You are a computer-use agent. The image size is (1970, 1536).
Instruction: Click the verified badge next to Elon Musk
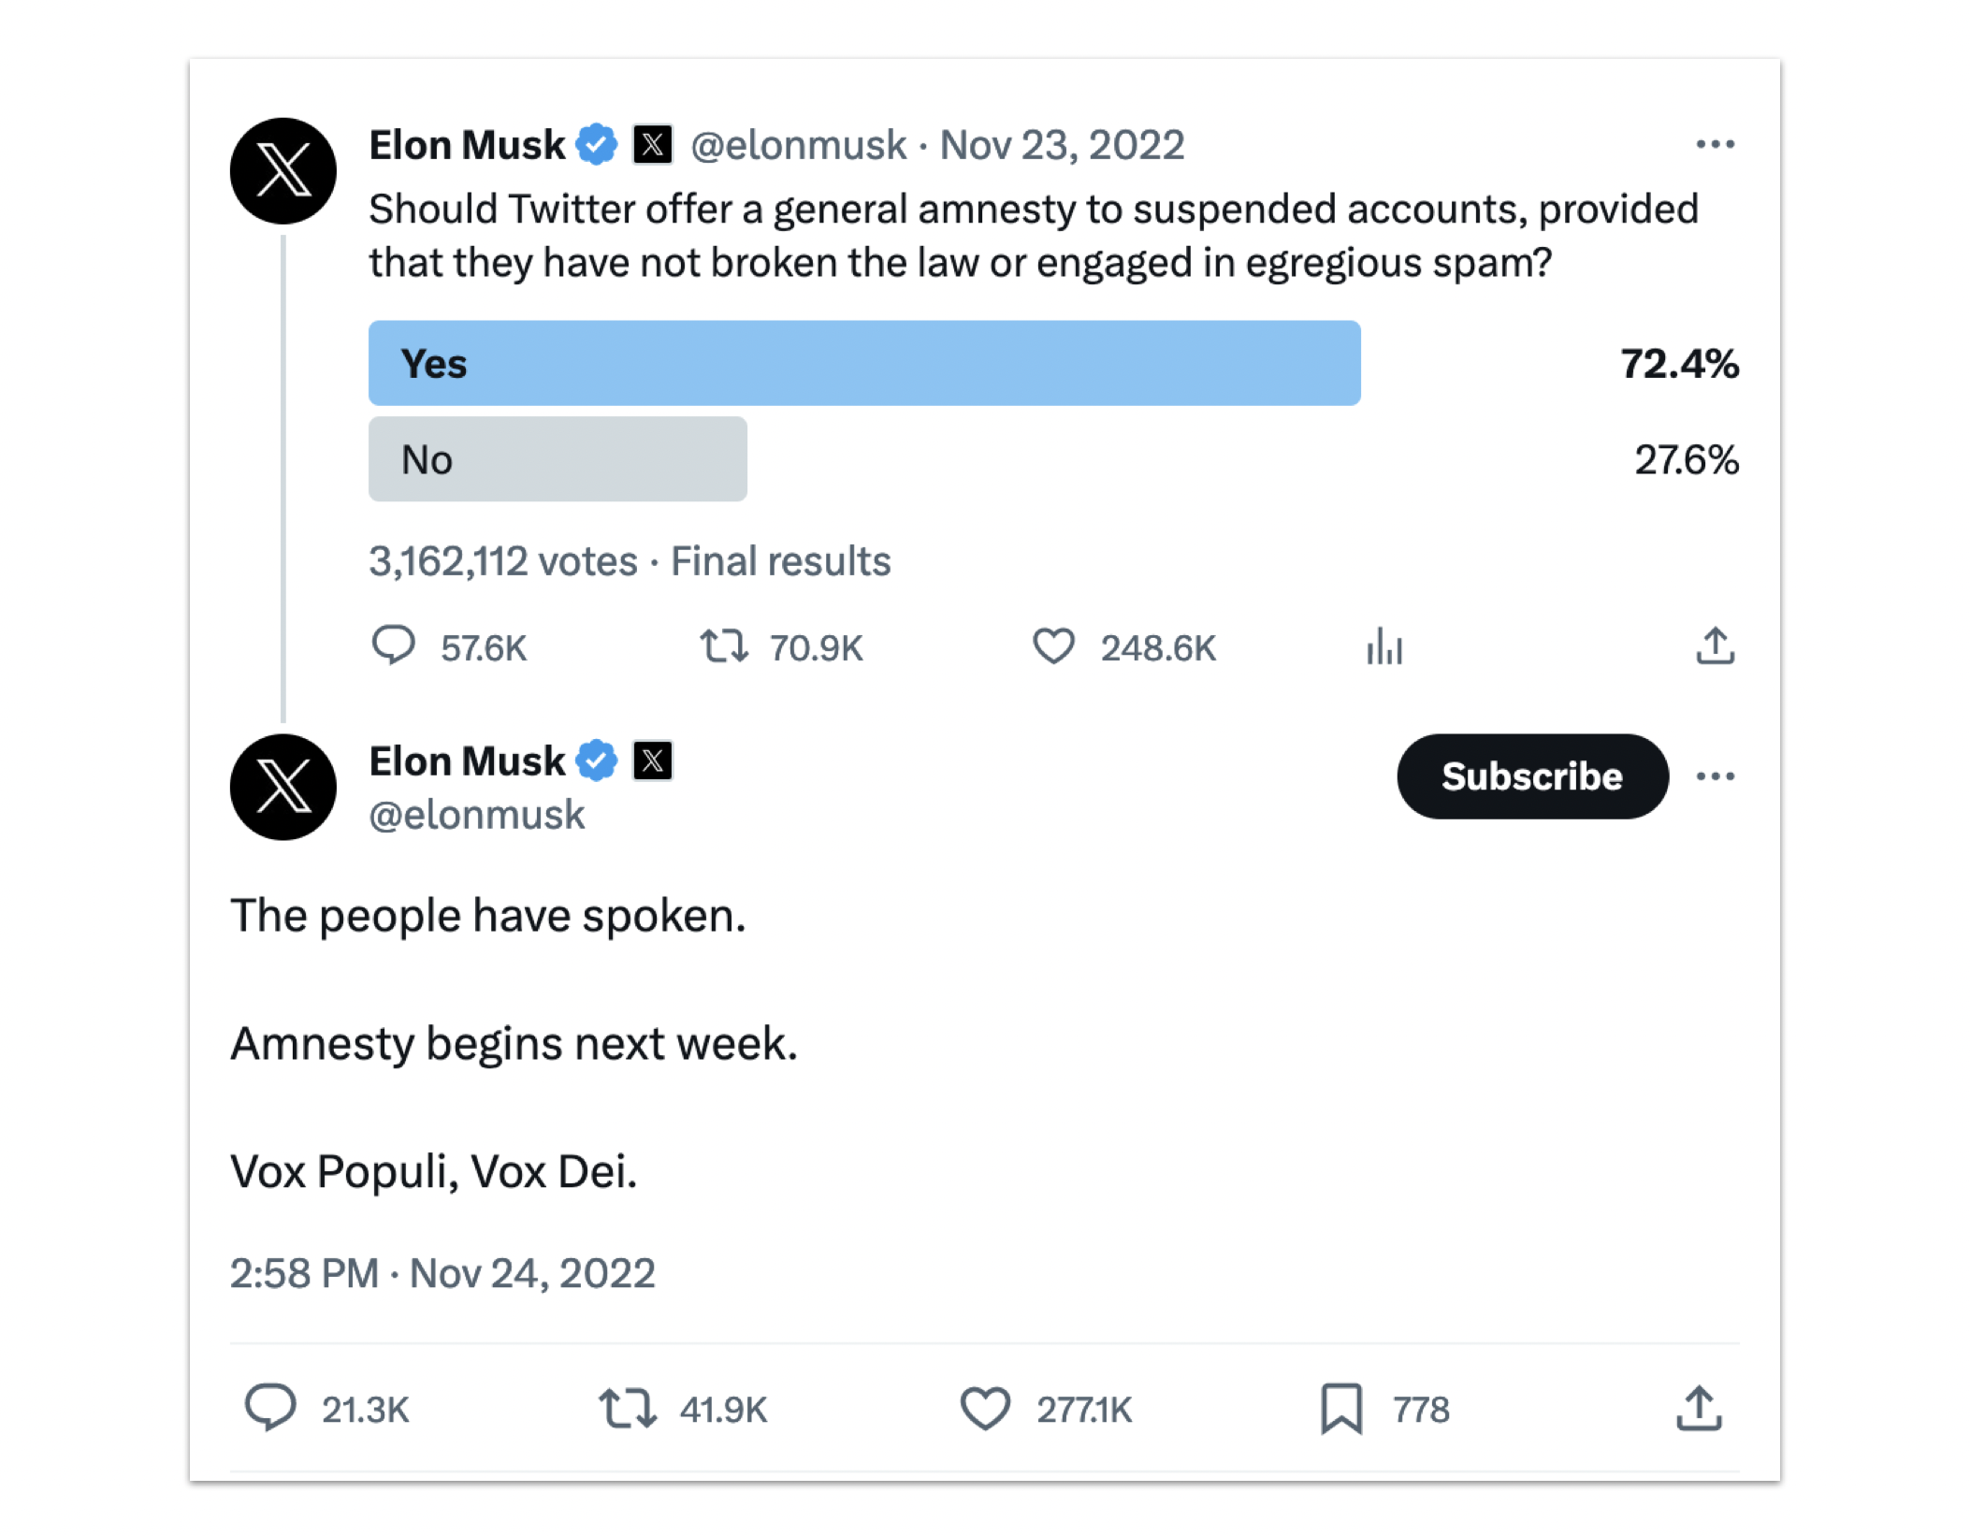click(598, 143)
